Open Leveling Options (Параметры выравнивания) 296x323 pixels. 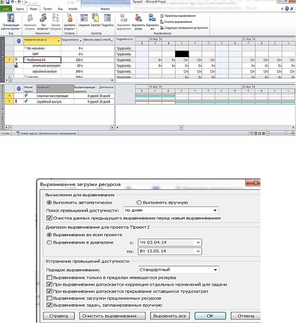click(178, 16)
